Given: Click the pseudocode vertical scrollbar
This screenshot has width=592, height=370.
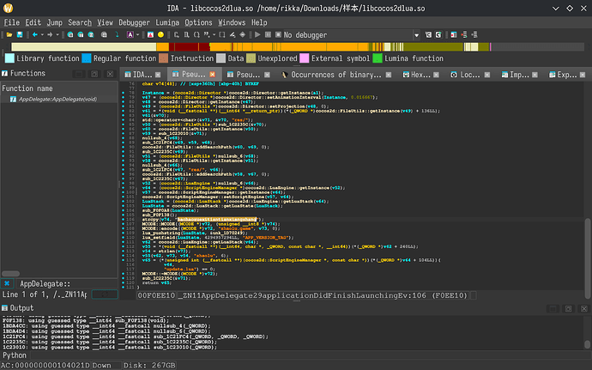Looking at the screenshot, I should [588, 258].
